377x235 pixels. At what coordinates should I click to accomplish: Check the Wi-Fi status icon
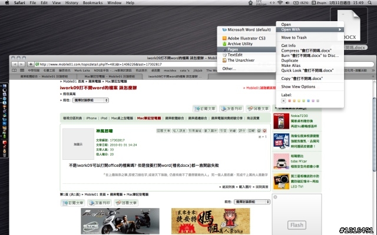tap(280, 2)
